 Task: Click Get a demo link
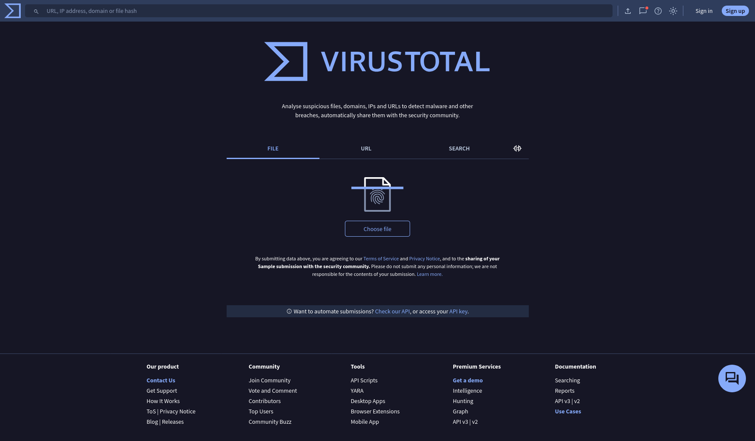pyautogui.click(x=468, y=380)
